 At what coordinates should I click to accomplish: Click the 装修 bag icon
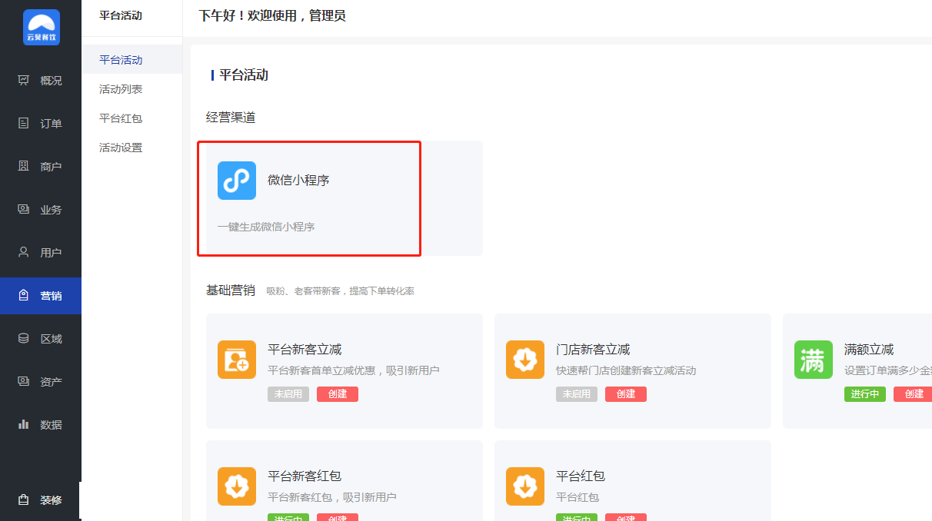coord(24,499)
